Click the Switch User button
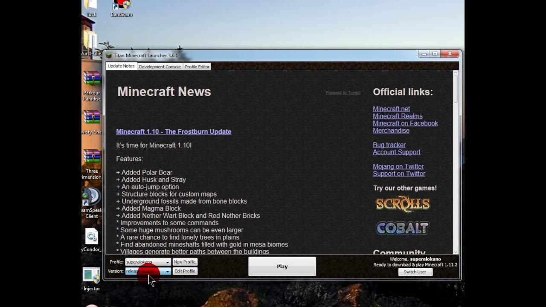 (415, 272)
